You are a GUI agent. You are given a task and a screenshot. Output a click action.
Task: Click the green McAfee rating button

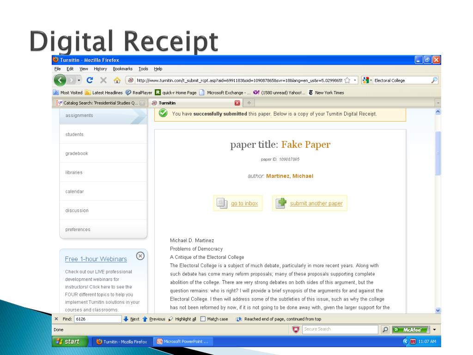411,330
